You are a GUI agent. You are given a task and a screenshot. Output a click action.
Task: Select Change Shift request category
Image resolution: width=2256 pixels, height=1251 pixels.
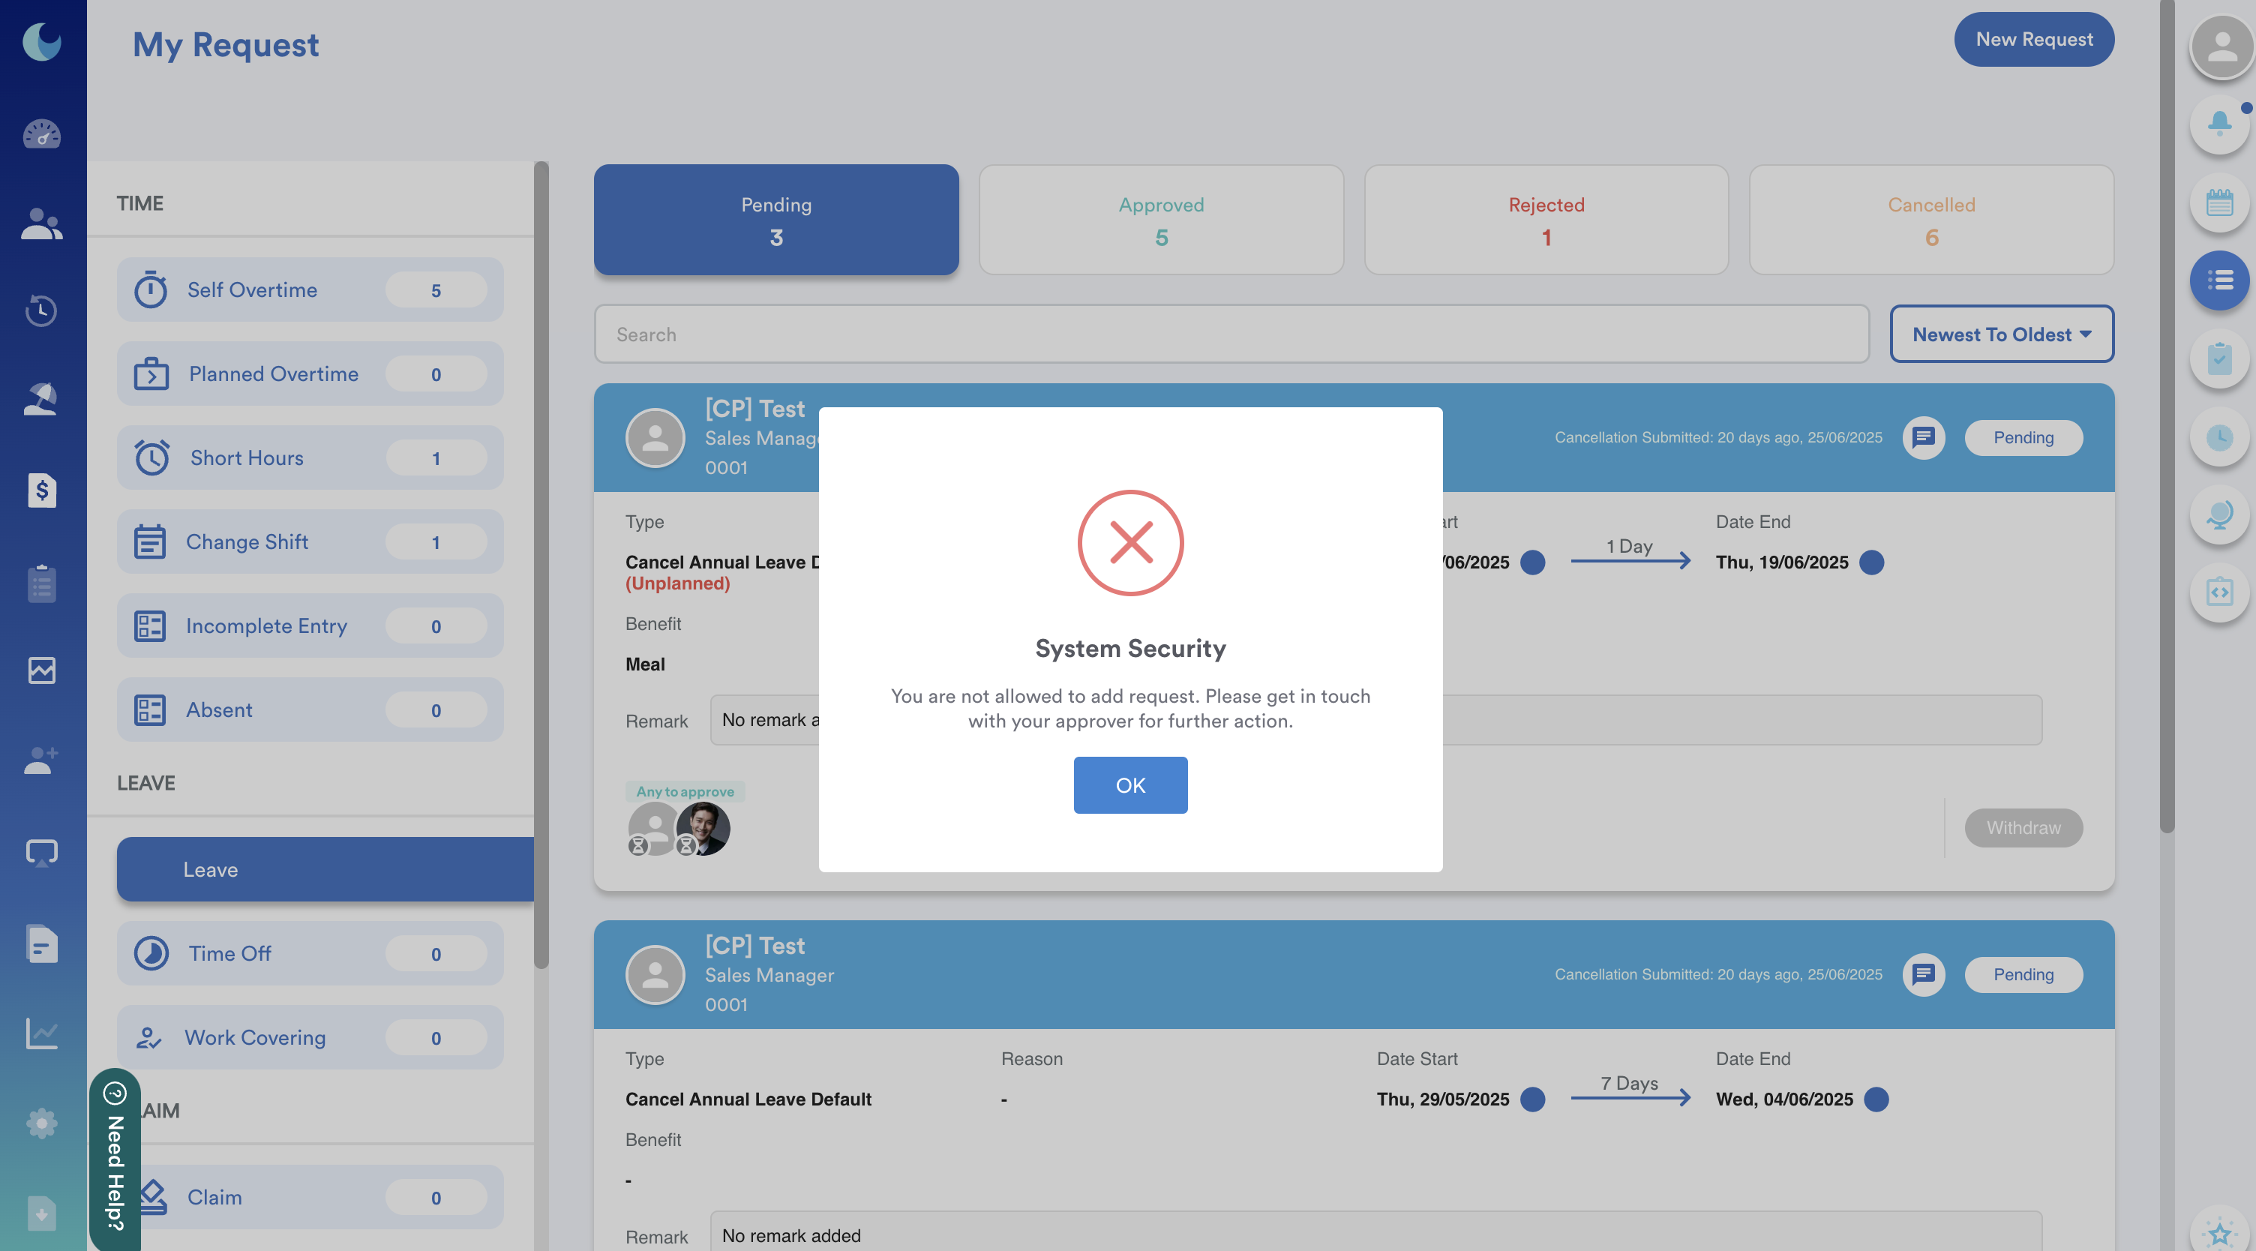coord(310,541)
